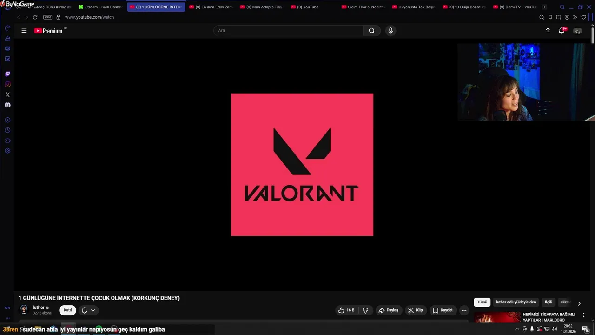This screenshot has width=595, height=335.
Task: Show hidden system tray icons
Action: [x=517, y=329]
